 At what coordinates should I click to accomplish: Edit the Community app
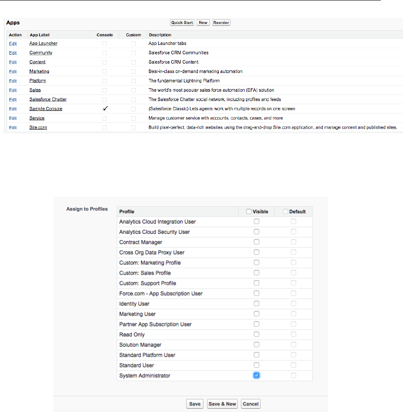(13, 53)
